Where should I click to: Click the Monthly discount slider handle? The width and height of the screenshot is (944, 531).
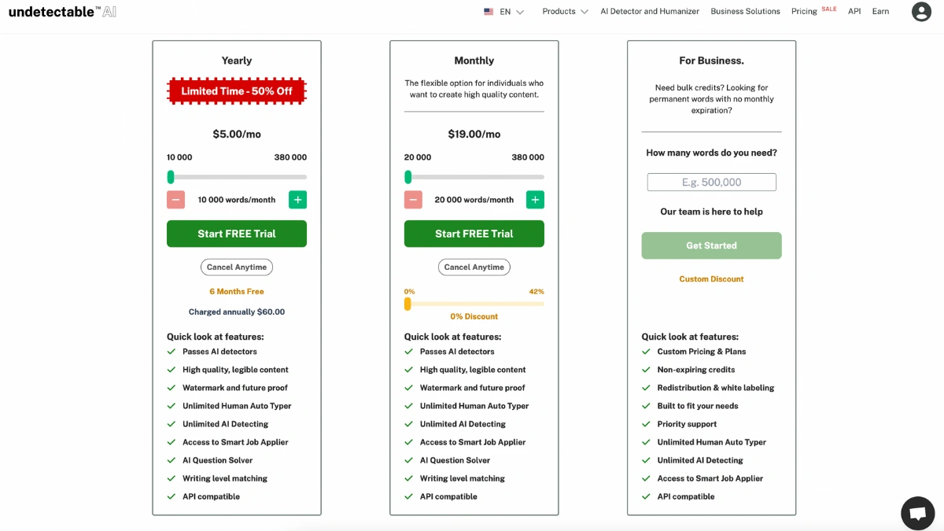407,304
